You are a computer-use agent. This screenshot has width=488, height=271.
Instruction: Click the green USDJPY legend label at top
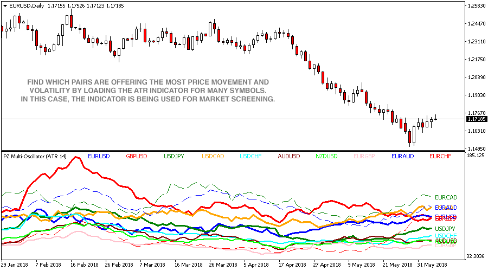174,156
